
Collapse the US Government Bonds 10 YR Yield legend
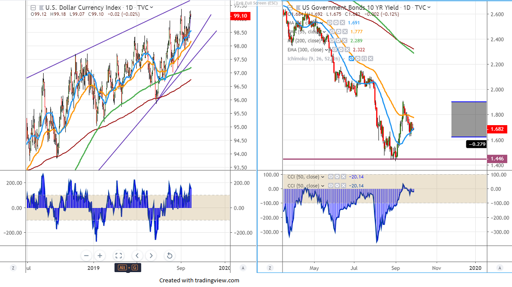click(290, 8)
